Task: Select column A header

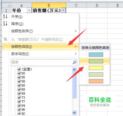Action: pos(21,5)
